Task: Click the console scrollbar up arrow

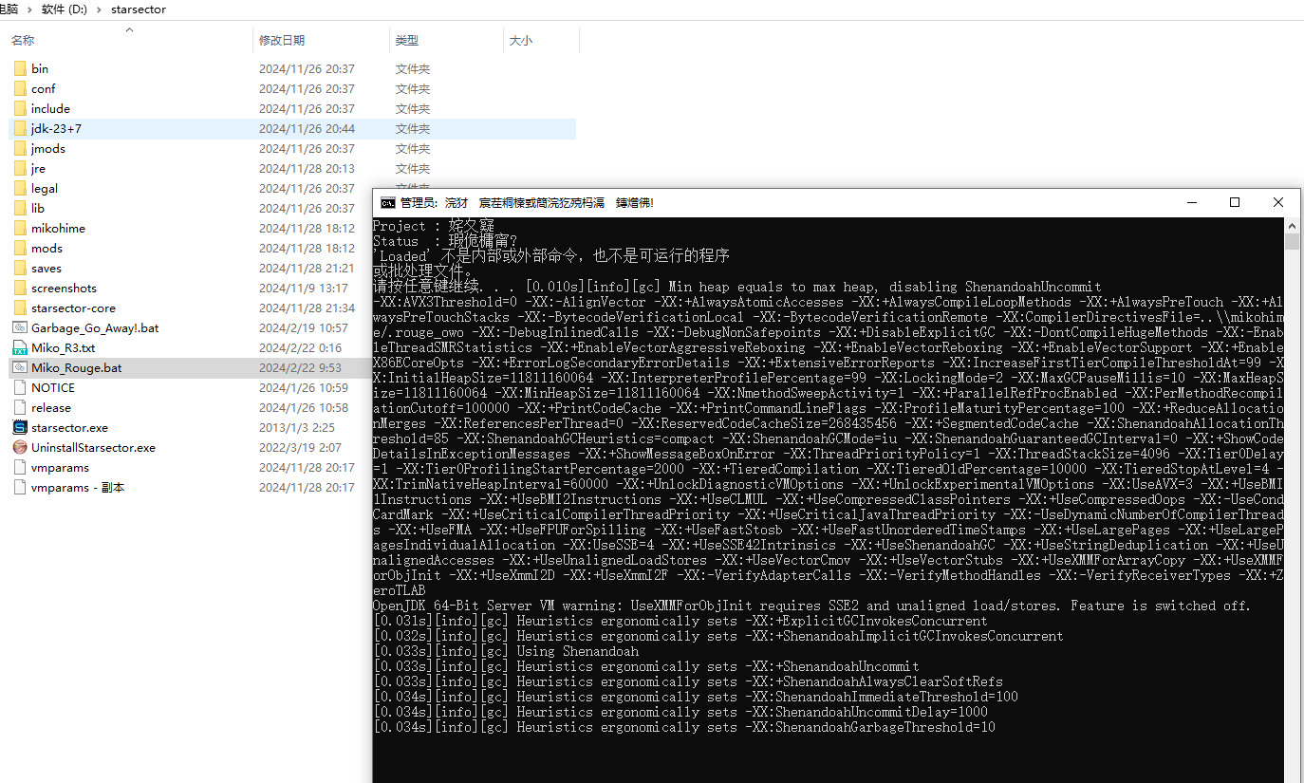Action: tap(1292, 226)
